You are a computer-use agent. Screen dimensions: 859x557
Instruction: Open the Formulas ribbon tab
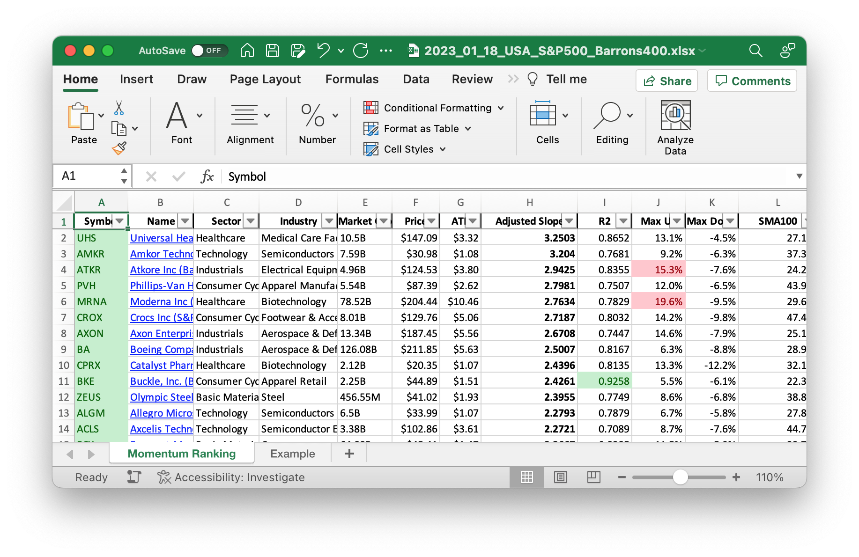[352, 79]
